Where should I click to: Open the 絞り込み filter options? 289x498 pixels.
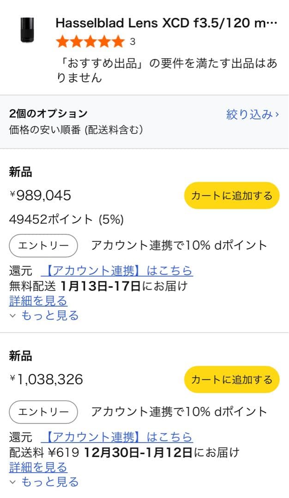click(x=252, y=114)
